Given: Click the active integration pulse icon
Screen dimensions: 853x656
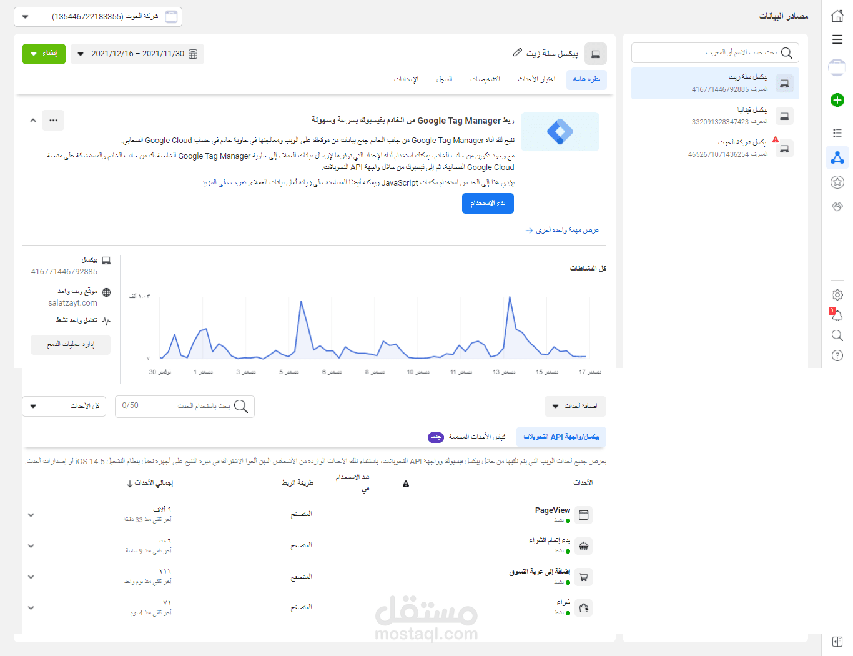Looking at the screenshot, I should click(x=106, y=321).
